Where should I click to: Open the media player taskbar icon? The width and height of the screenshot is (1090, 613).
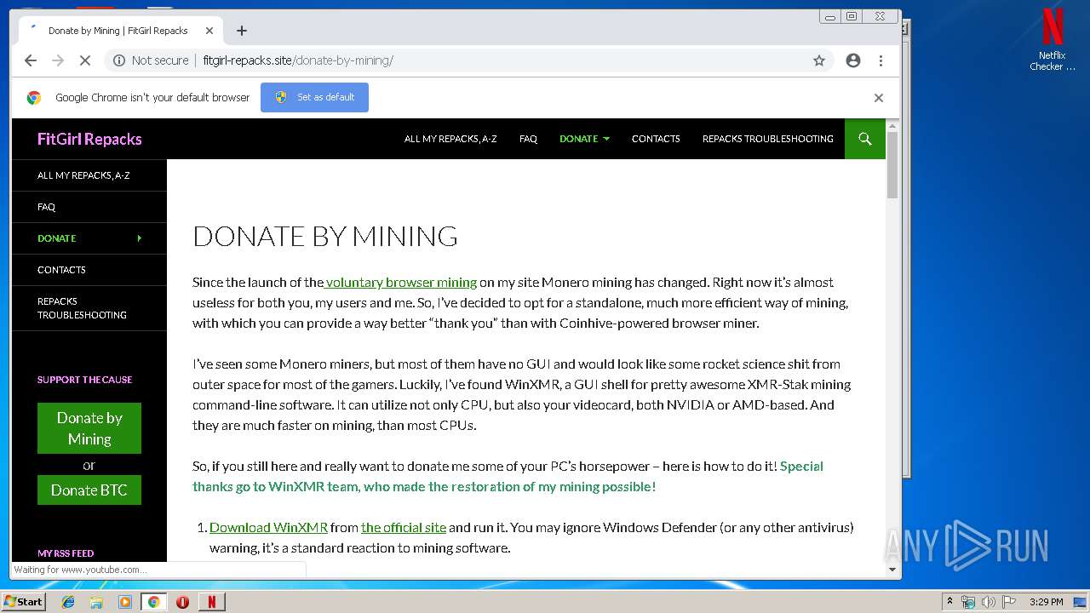point(125,602)
